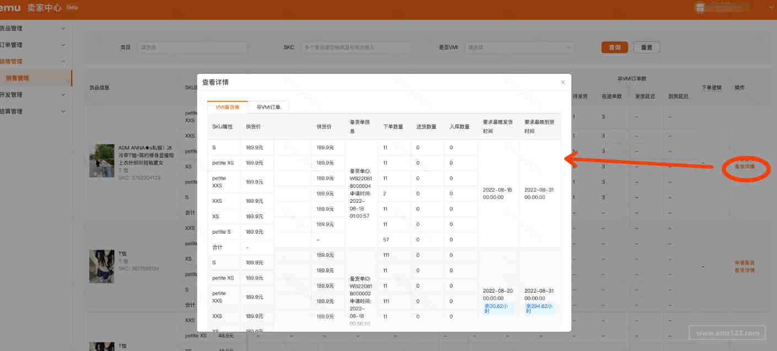Click the orange 查询 button

coord(614,48)
